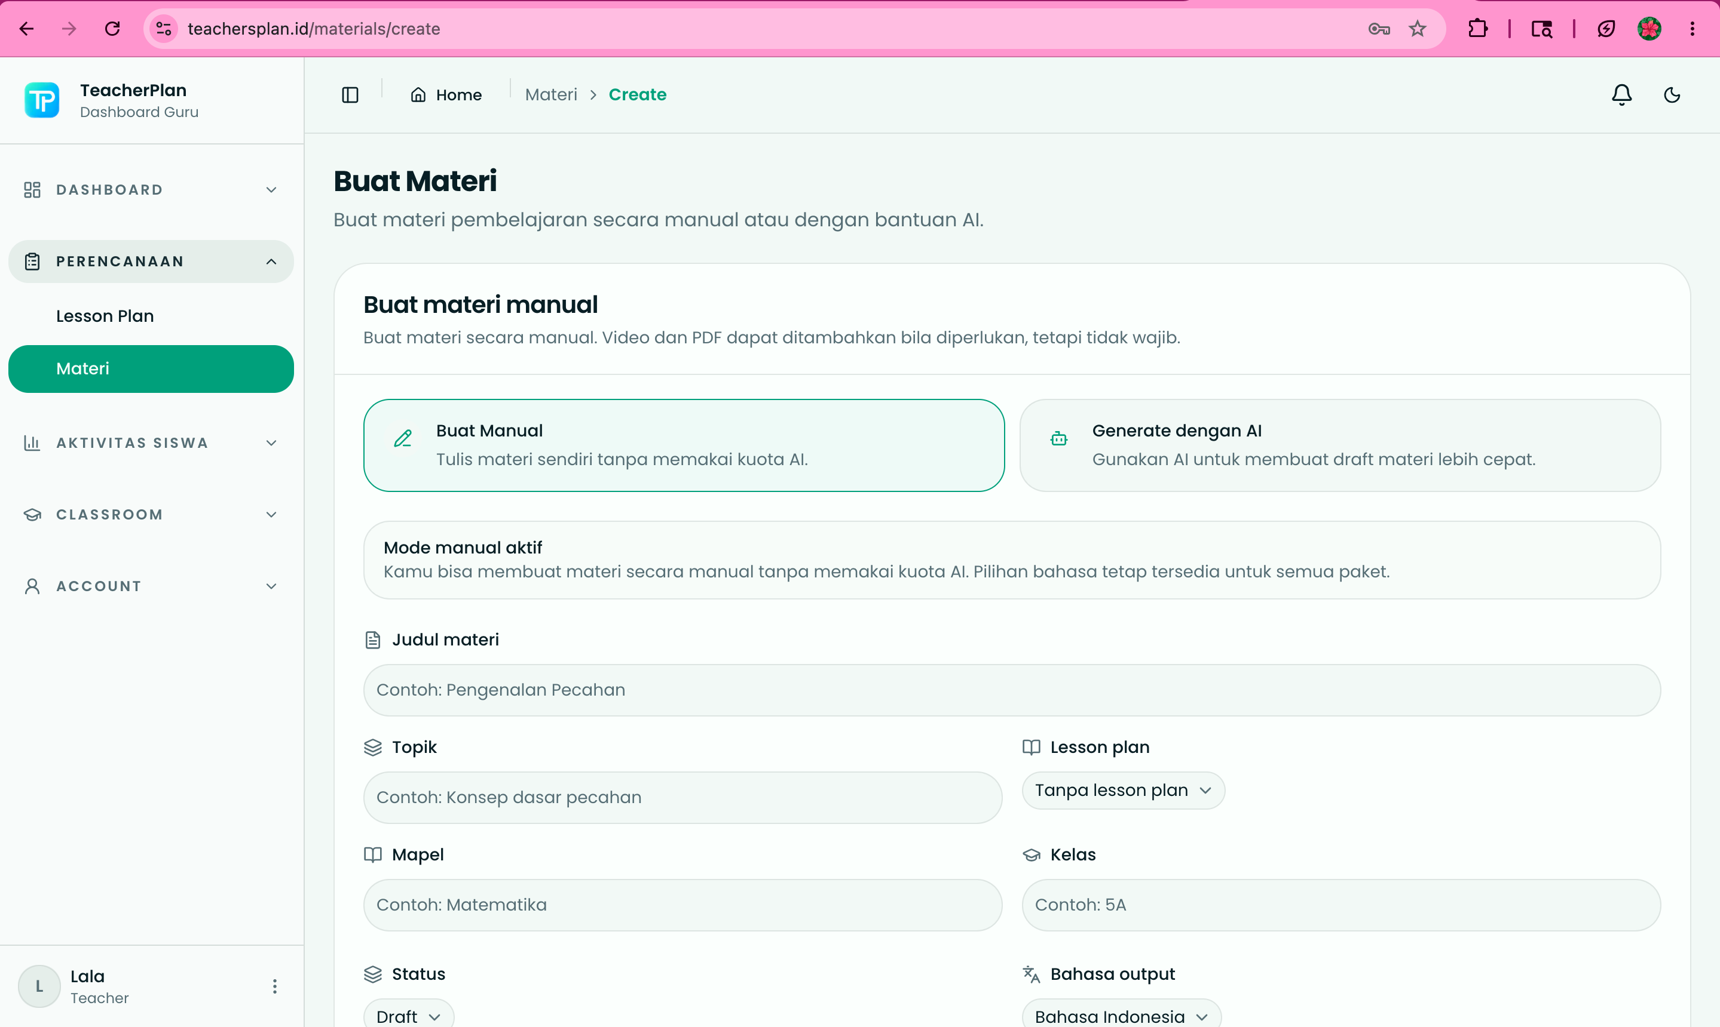Click the TeacherPlan logo
Screen dimensions: 1720x1027
pyautogui.click(x=42, y=100)
